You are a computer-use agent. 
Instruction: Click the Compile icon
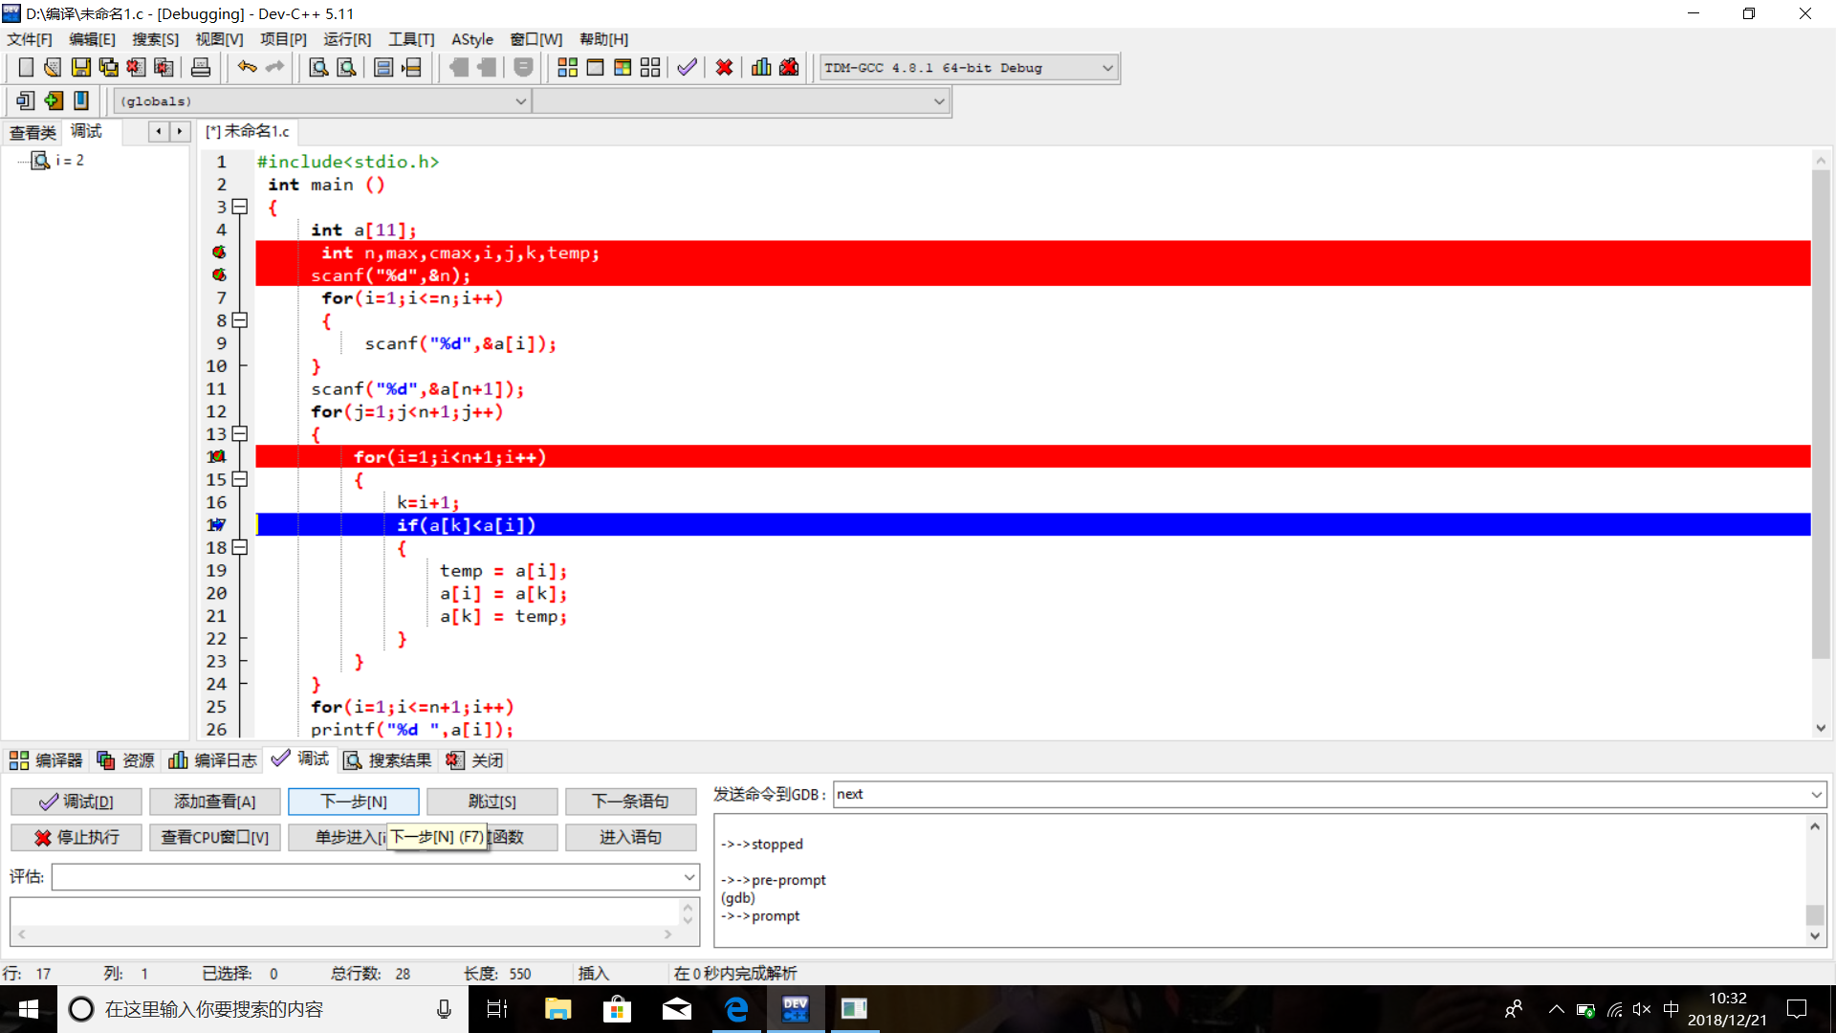pyautogui.click(x=567, y=68)
